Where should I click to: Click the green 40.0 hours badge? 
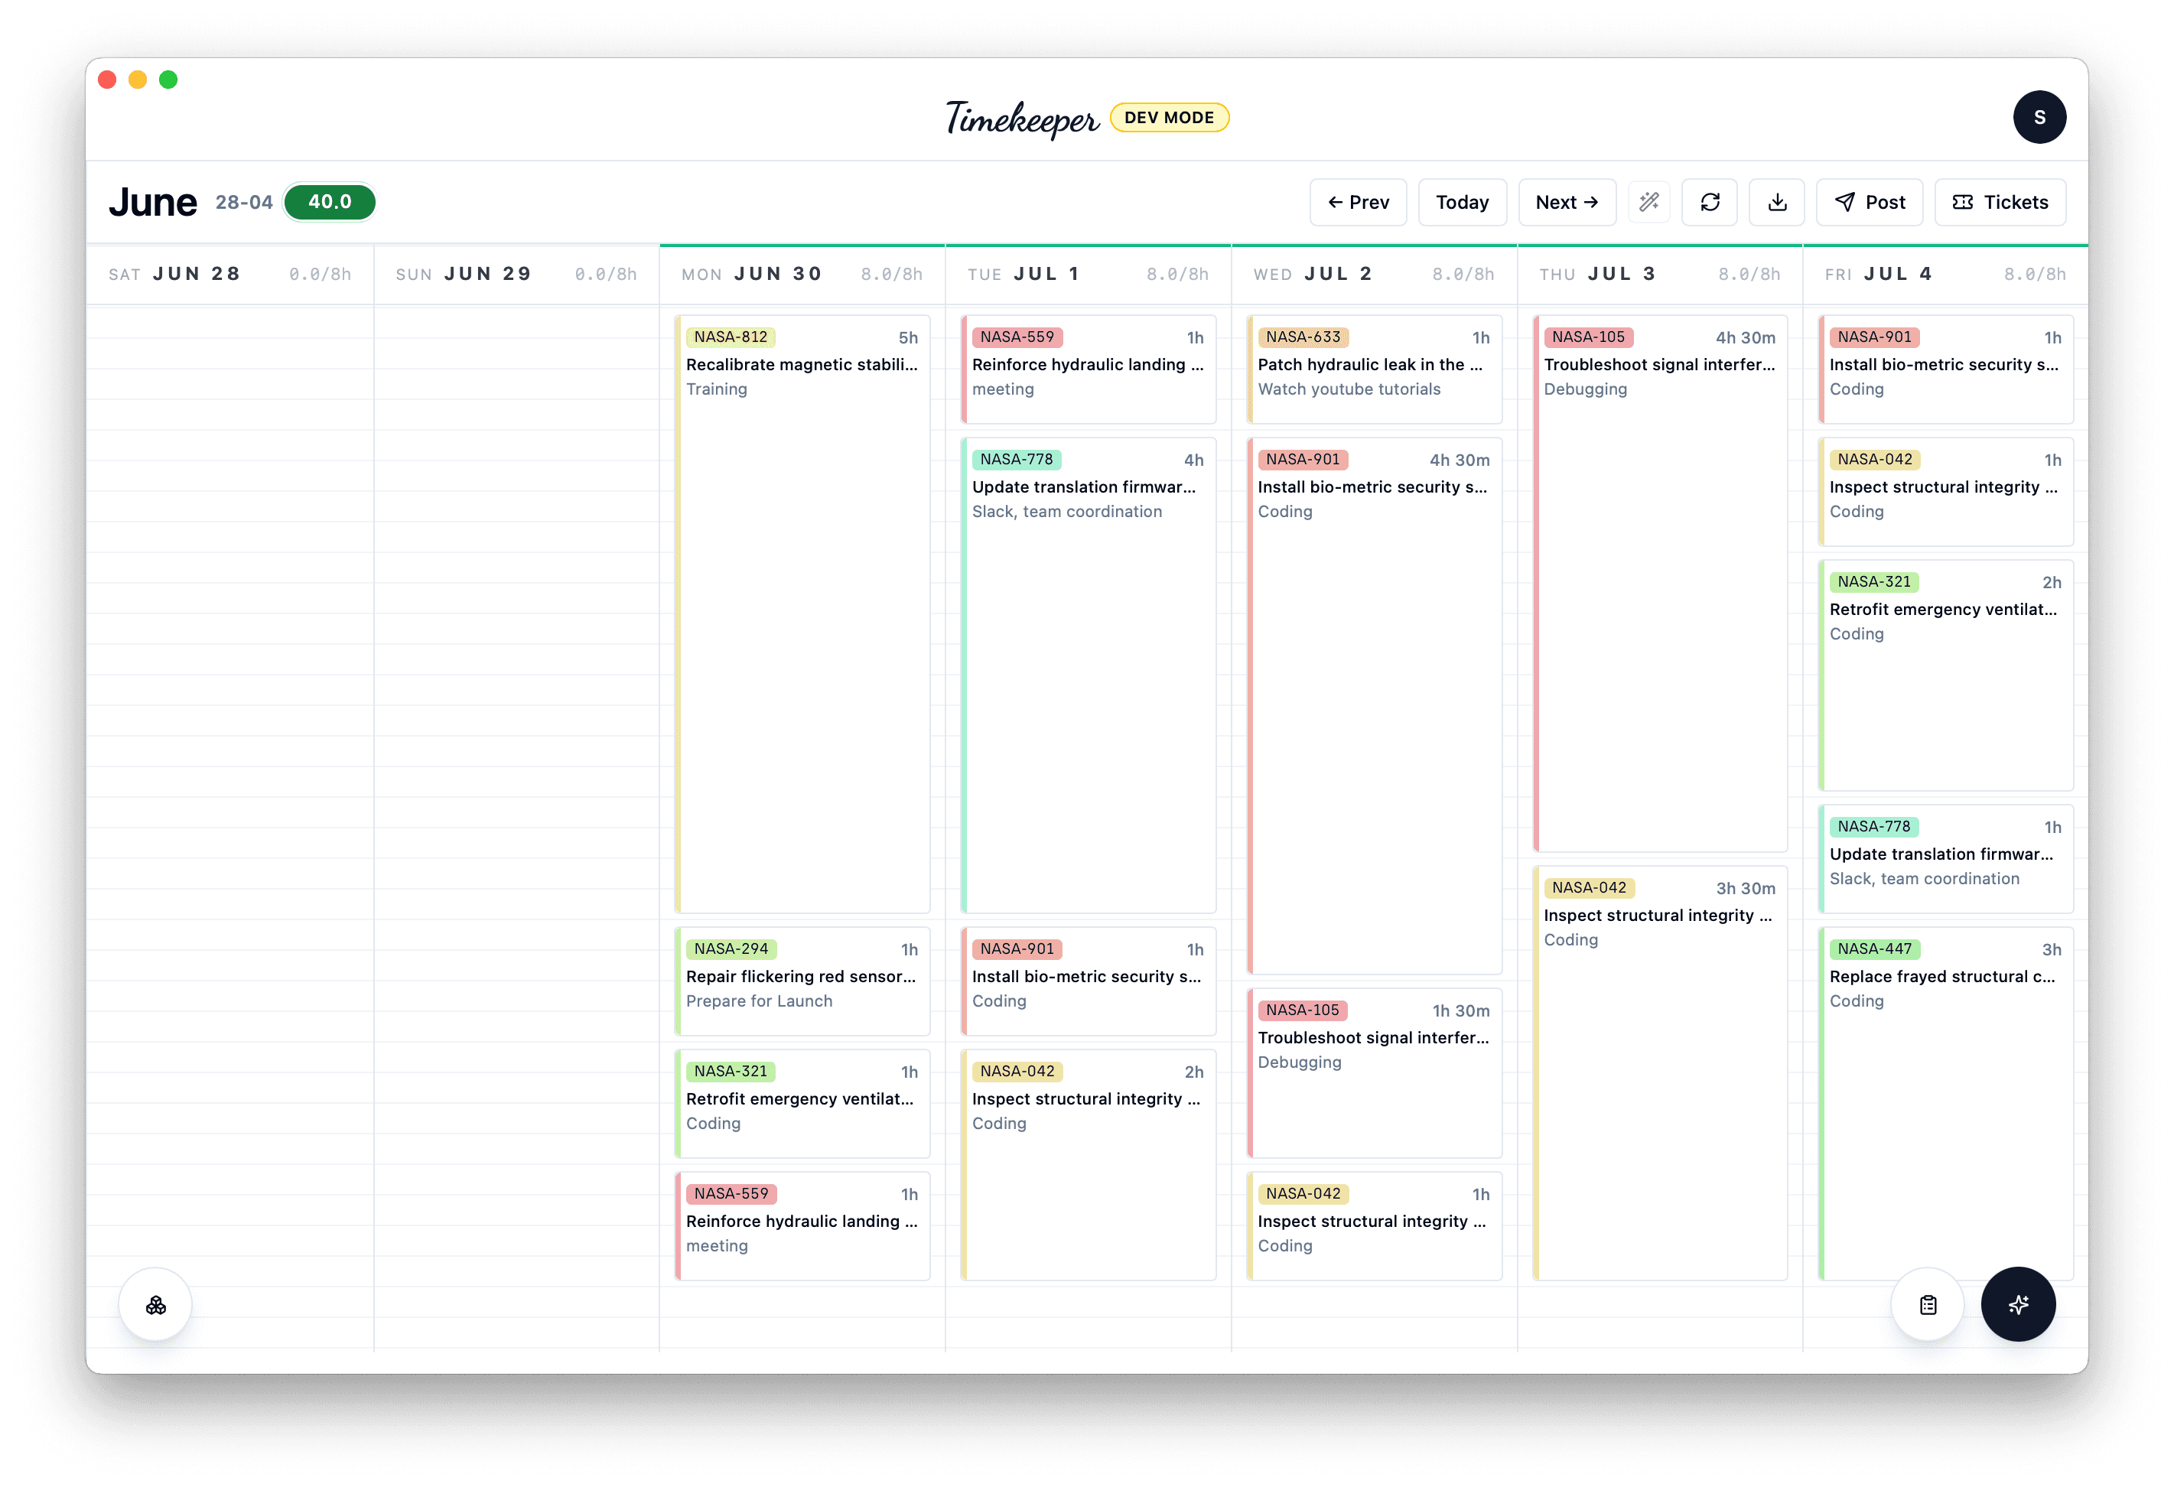[329, 201]
